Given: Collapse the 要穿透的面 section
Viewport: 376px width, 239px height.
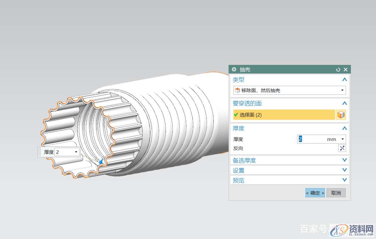Looking at the screenshot, I should [344, 103].
